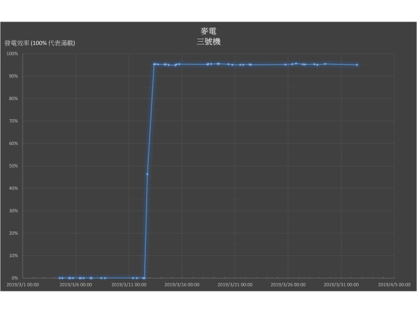Image resolution: width=417 pixels, height=313 pixels.
Task: Click the 90% y-axis tick label
Action: 13,76
